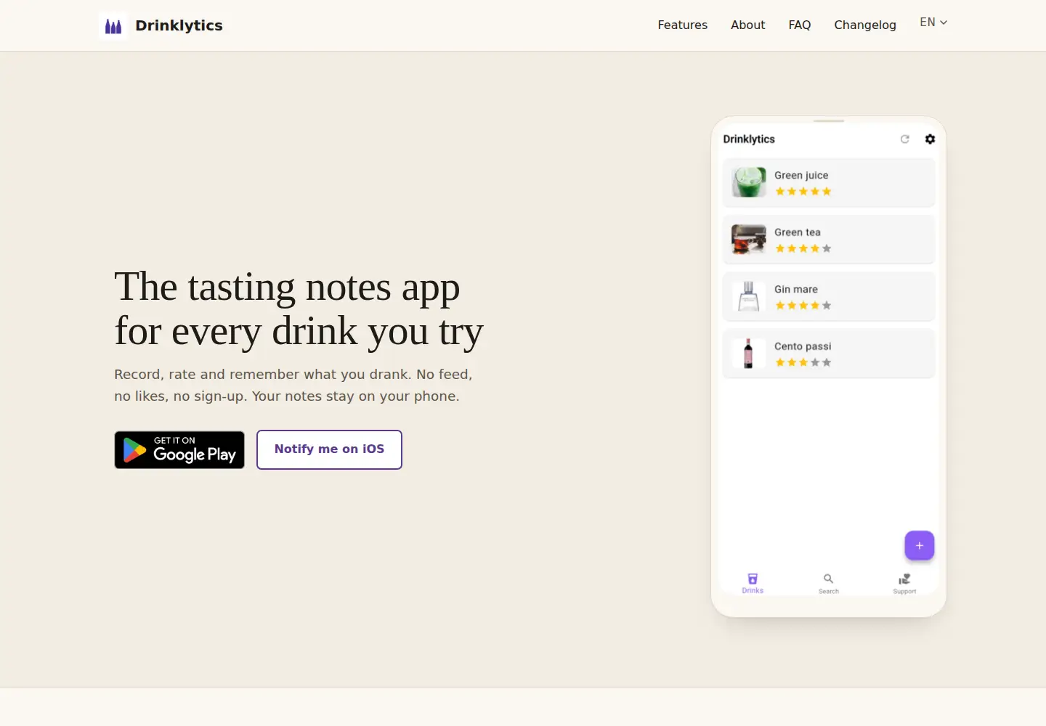Viewport: 1046px width, 726px height.
Task: Click the hero headline 'The tasting notes app'
Action: (x=287, y=287)
